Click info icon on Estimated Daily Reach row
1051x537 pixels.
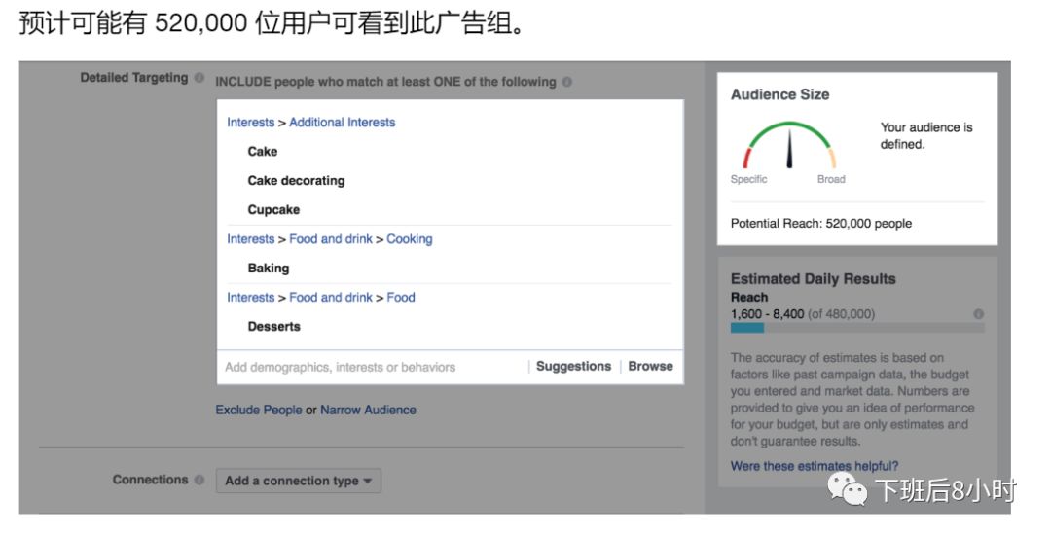click(x=979, y=314)
